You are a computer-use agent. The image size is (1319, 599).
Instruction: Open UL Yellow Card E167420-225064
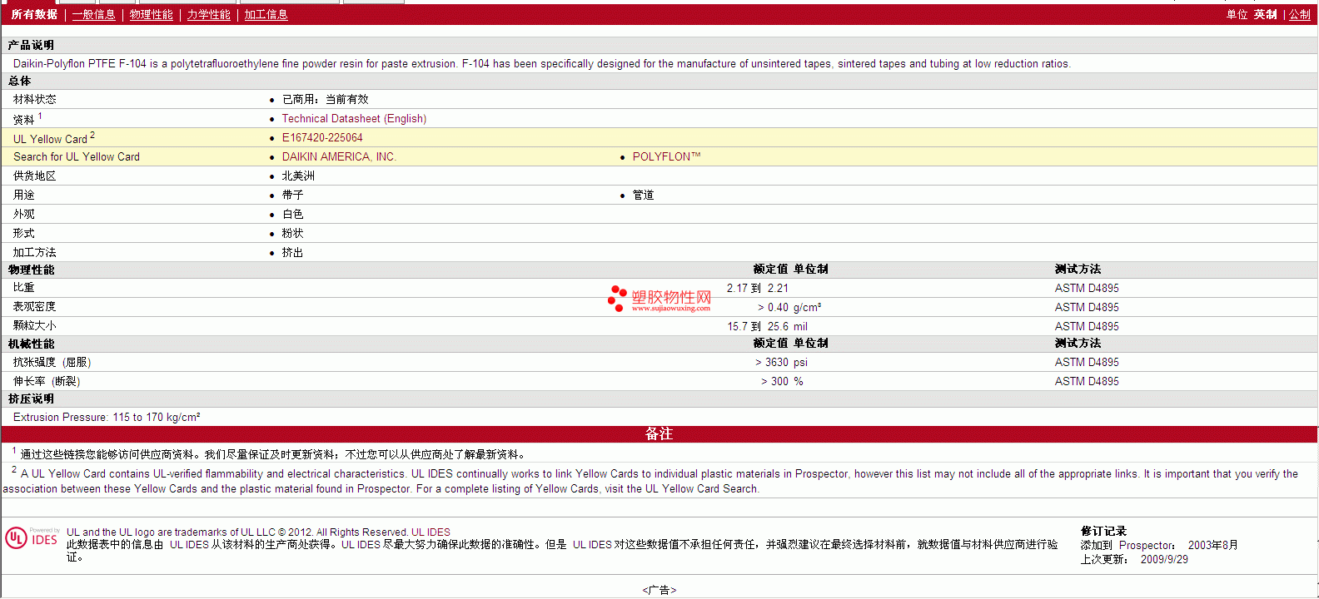[x=322, y=138]
